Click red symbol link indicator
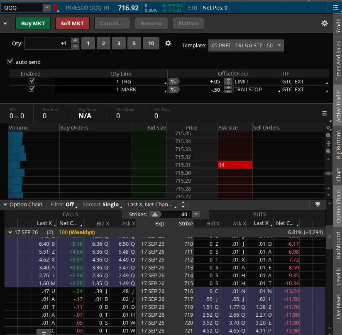Image resolution: width=342 pixels, height=335 pixels. click(56, 7)
